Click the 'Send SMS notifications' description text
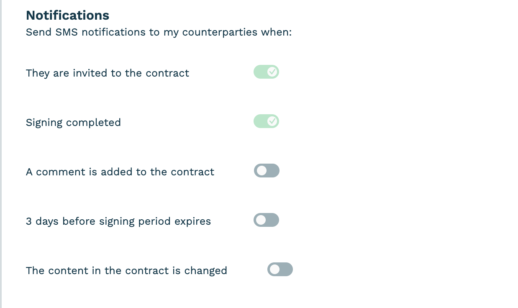This screenshot has height=308, width=518. [159, 32]
